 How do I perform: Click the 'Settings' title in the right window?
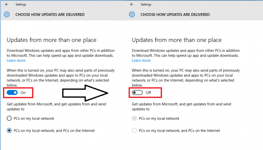(x=146, y=4)
